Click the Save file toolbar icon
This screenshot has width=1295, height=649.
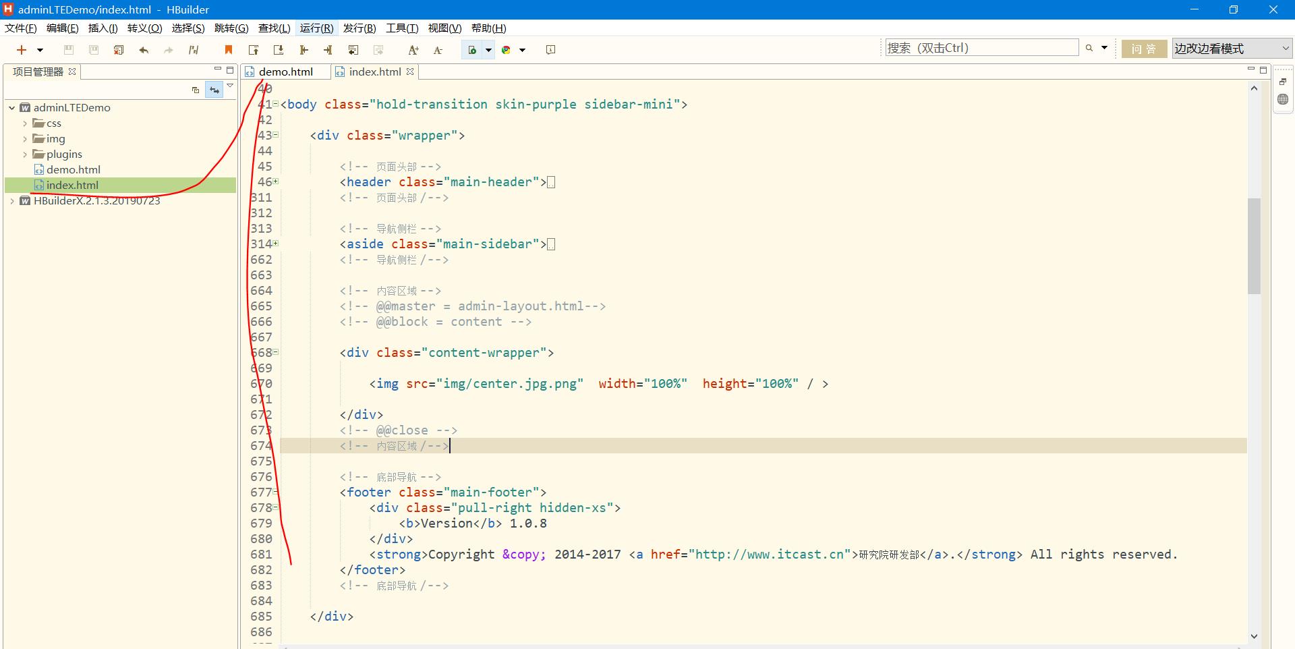[68, 50]
